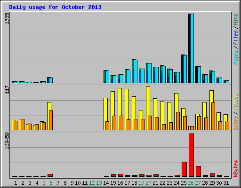241x188 pixels.
Task: Click the Hits legend label
Action: point(236,19)
